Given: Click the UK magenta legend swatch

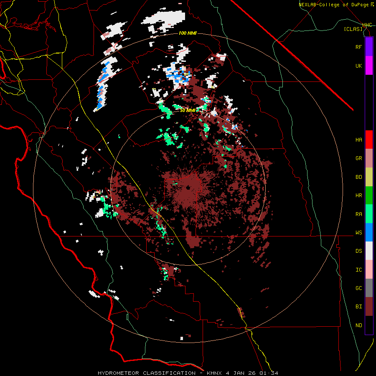Looking at the screenshot, I should point(369,66).
